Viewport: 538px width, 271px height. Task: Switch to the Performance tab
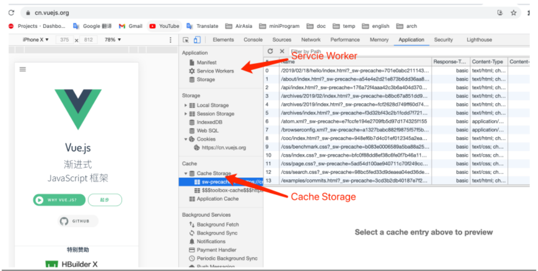coord(345,40)
